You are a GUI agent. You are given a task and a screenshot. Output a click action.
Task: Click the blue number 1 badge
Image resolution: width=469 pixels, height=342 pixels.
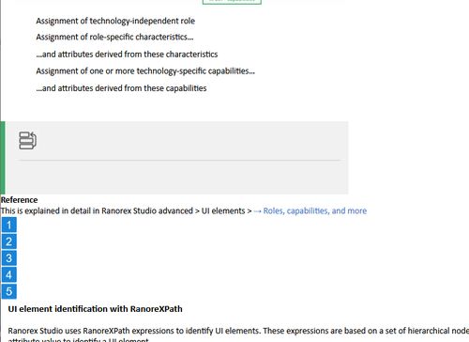coord(8,225)
